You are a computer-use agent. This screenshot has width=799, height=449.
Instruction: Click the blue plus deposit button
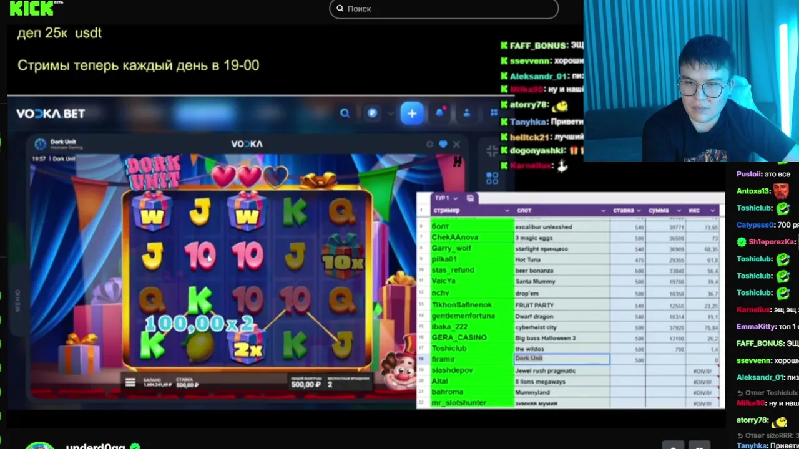pos(412,113)
